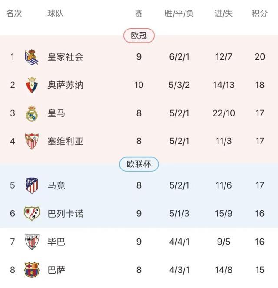Click the Atlético Madrid club crest
Viewport: 278px width, 288px height.
[x=32, y=185]
